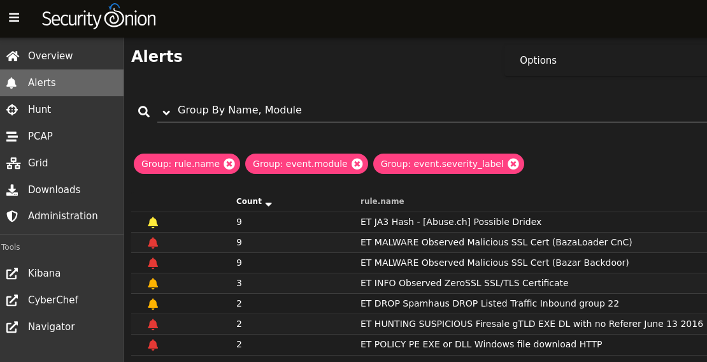This screenshot has height=362, width=707.
Task: Open the hamburger navigation menu
Action: 14,18
